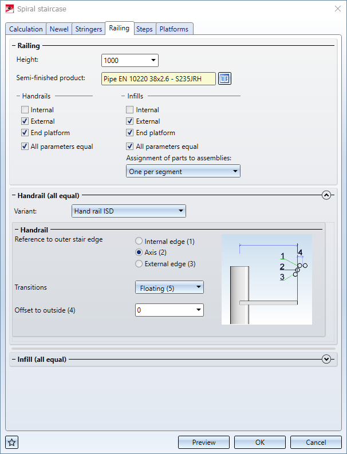Confirm with the OK button
This screenshot has height=454, width=347.
260,442
